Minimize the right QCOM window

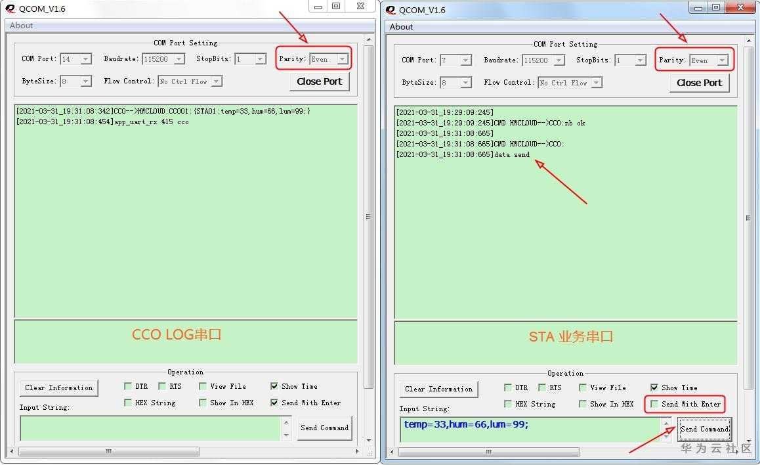tap(698, 7)
